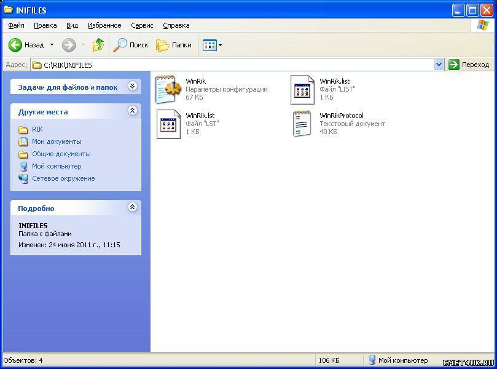This screenshot has height=369, width=497.
Task: Open the Мои документы link
Action: coord(57,142)
